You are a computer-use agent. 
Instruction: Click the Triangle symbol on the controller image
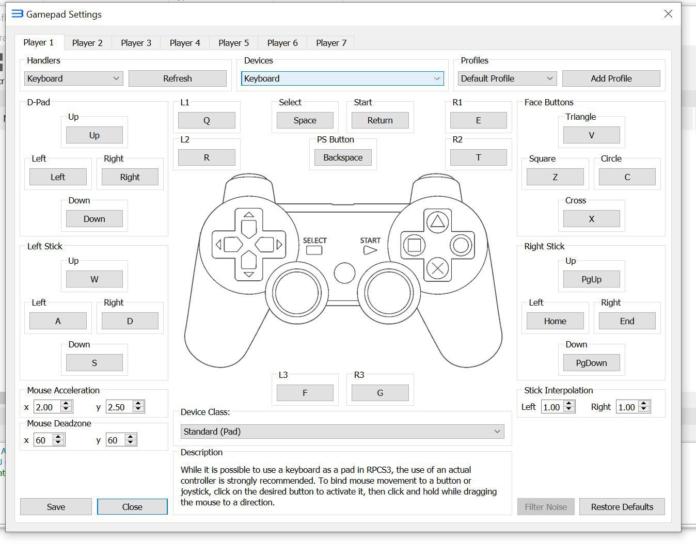click(437, 221)
